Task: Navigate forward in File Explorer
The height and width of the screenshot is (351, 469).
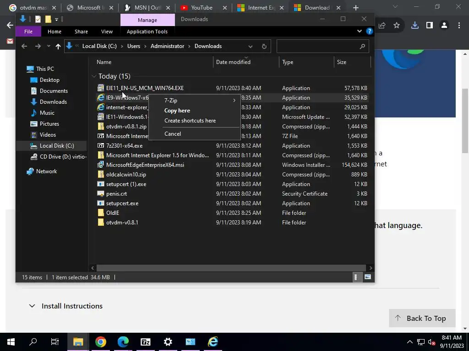Action: pos(38,46)
